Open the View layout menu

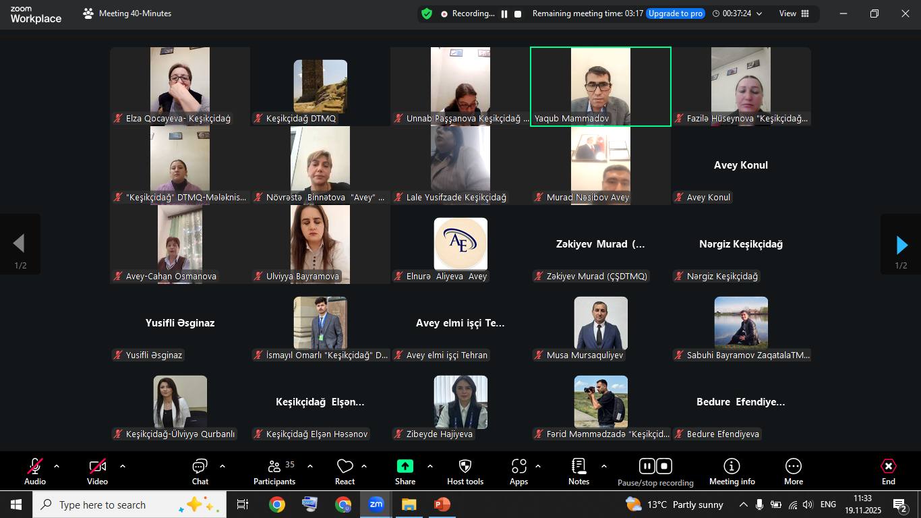(794, 13)
